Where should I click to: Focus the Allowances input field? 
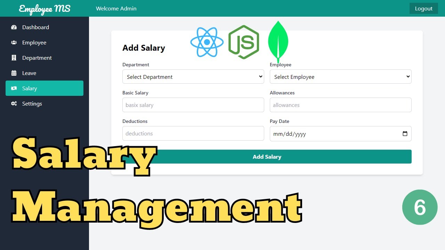point(341,105)
